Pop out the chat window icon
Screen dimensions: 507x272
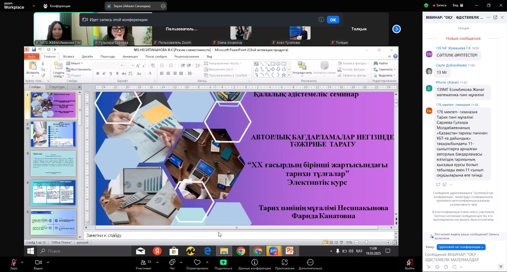click(x=495, y=17)
